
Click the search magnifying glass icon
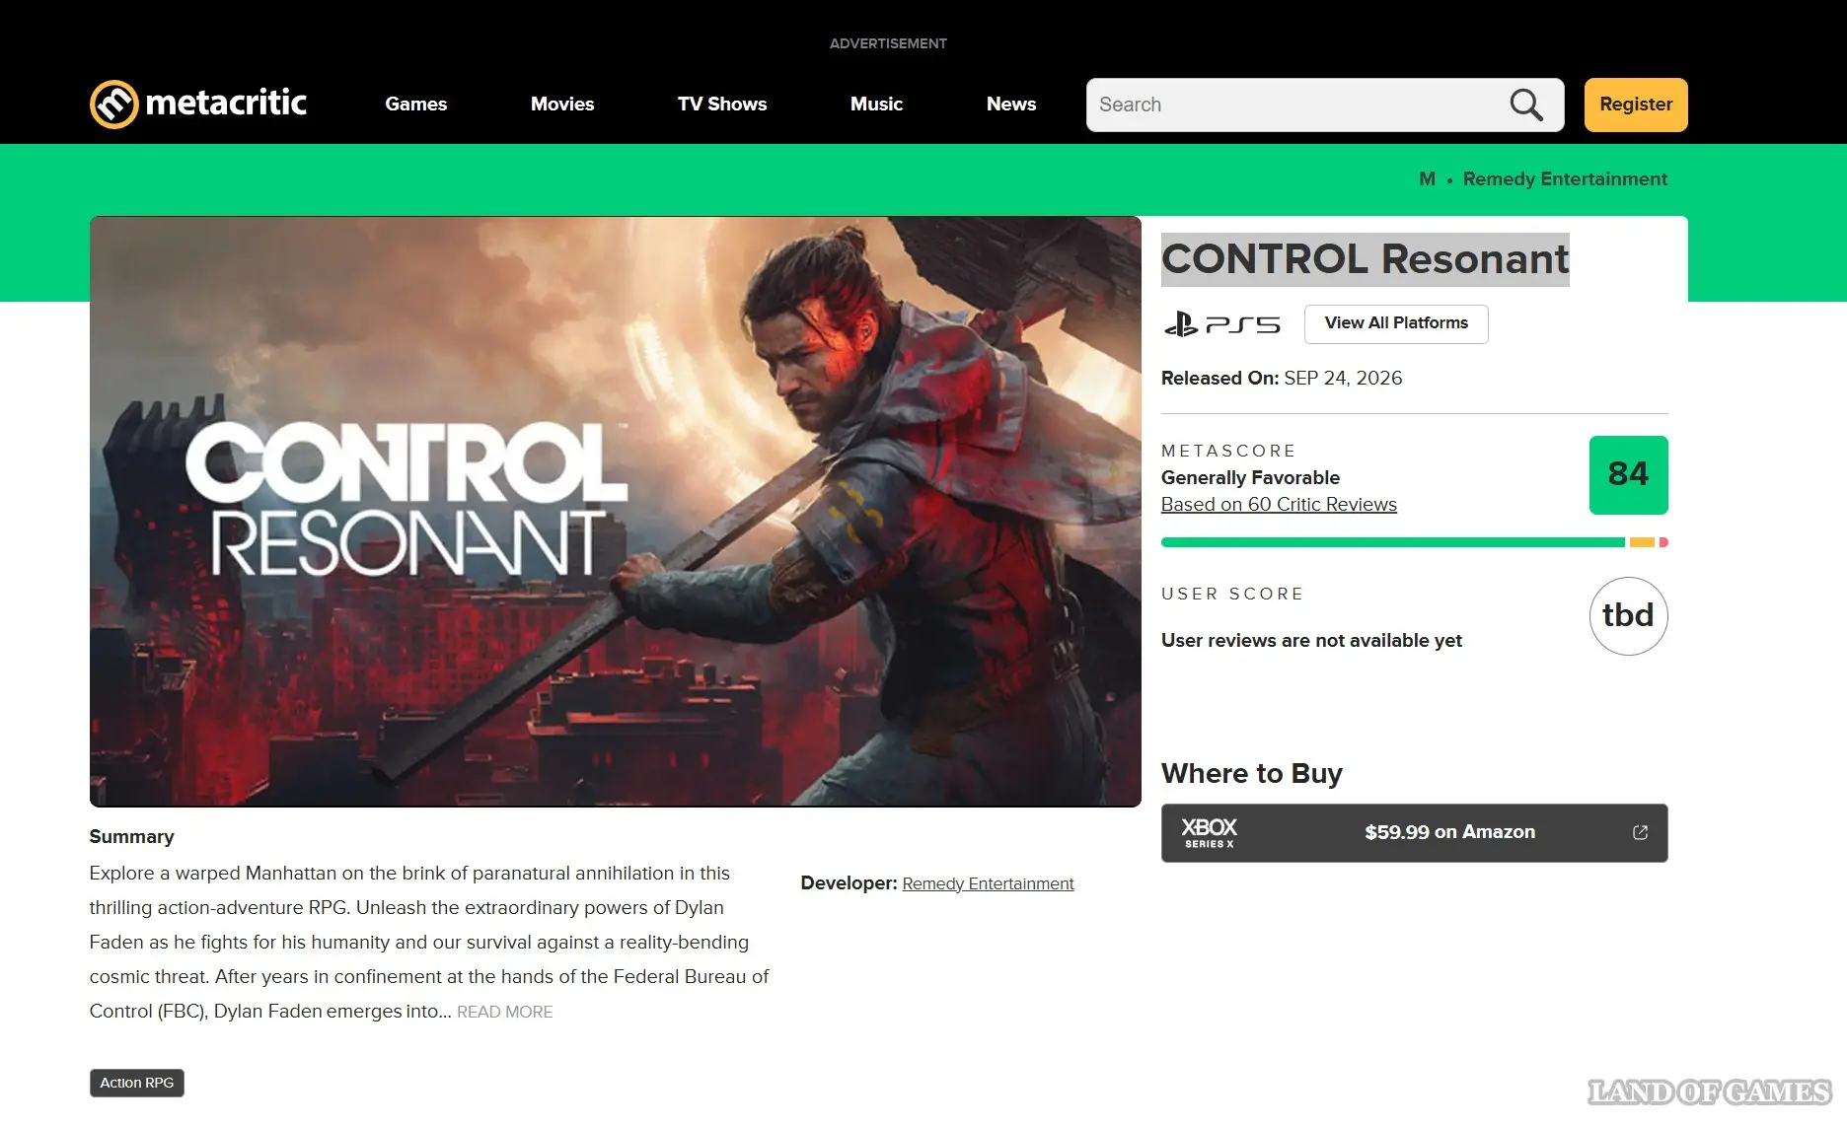coord(1526,105)
